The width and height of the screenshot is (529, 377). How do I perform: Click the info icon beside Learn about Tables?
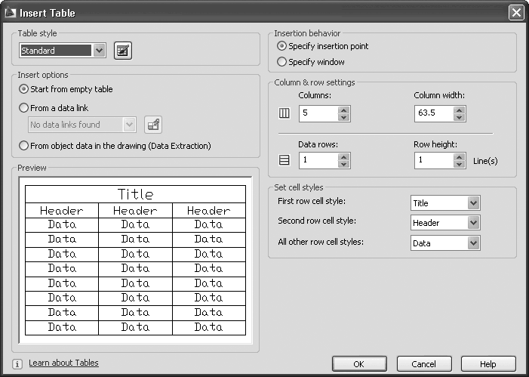pyautogui.click(x=18, y=363)
